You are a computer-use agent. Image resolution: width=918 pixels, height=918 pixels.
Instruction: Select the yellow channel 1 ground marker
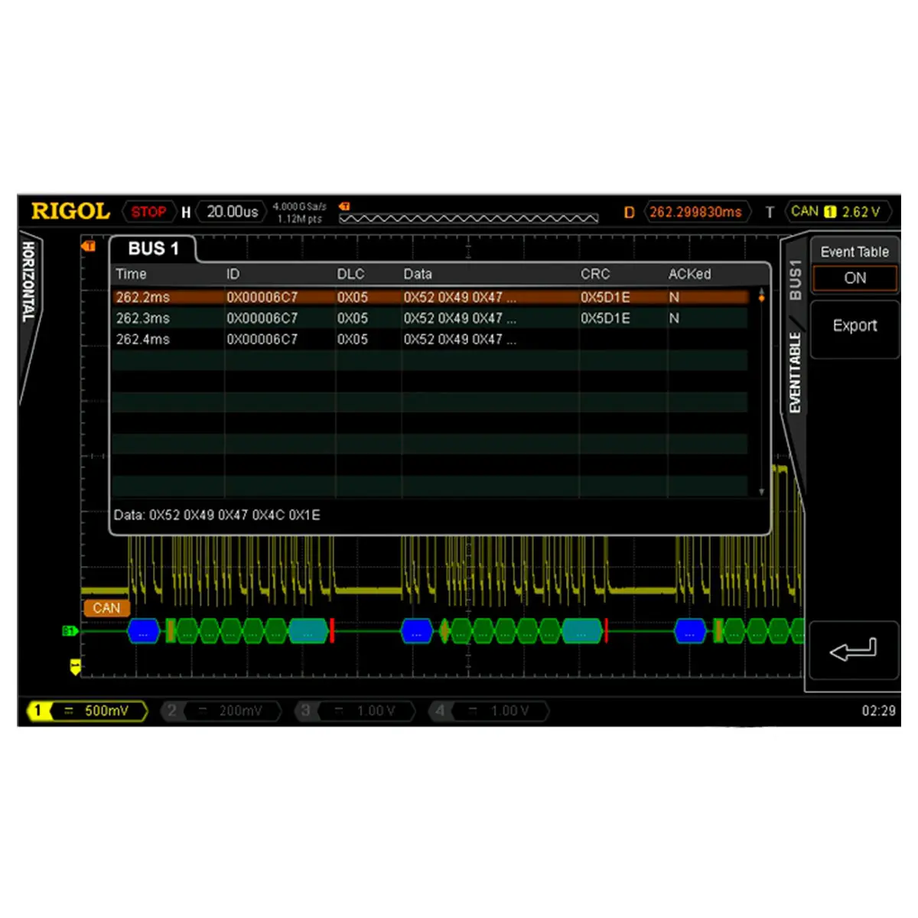pos(75,666)
